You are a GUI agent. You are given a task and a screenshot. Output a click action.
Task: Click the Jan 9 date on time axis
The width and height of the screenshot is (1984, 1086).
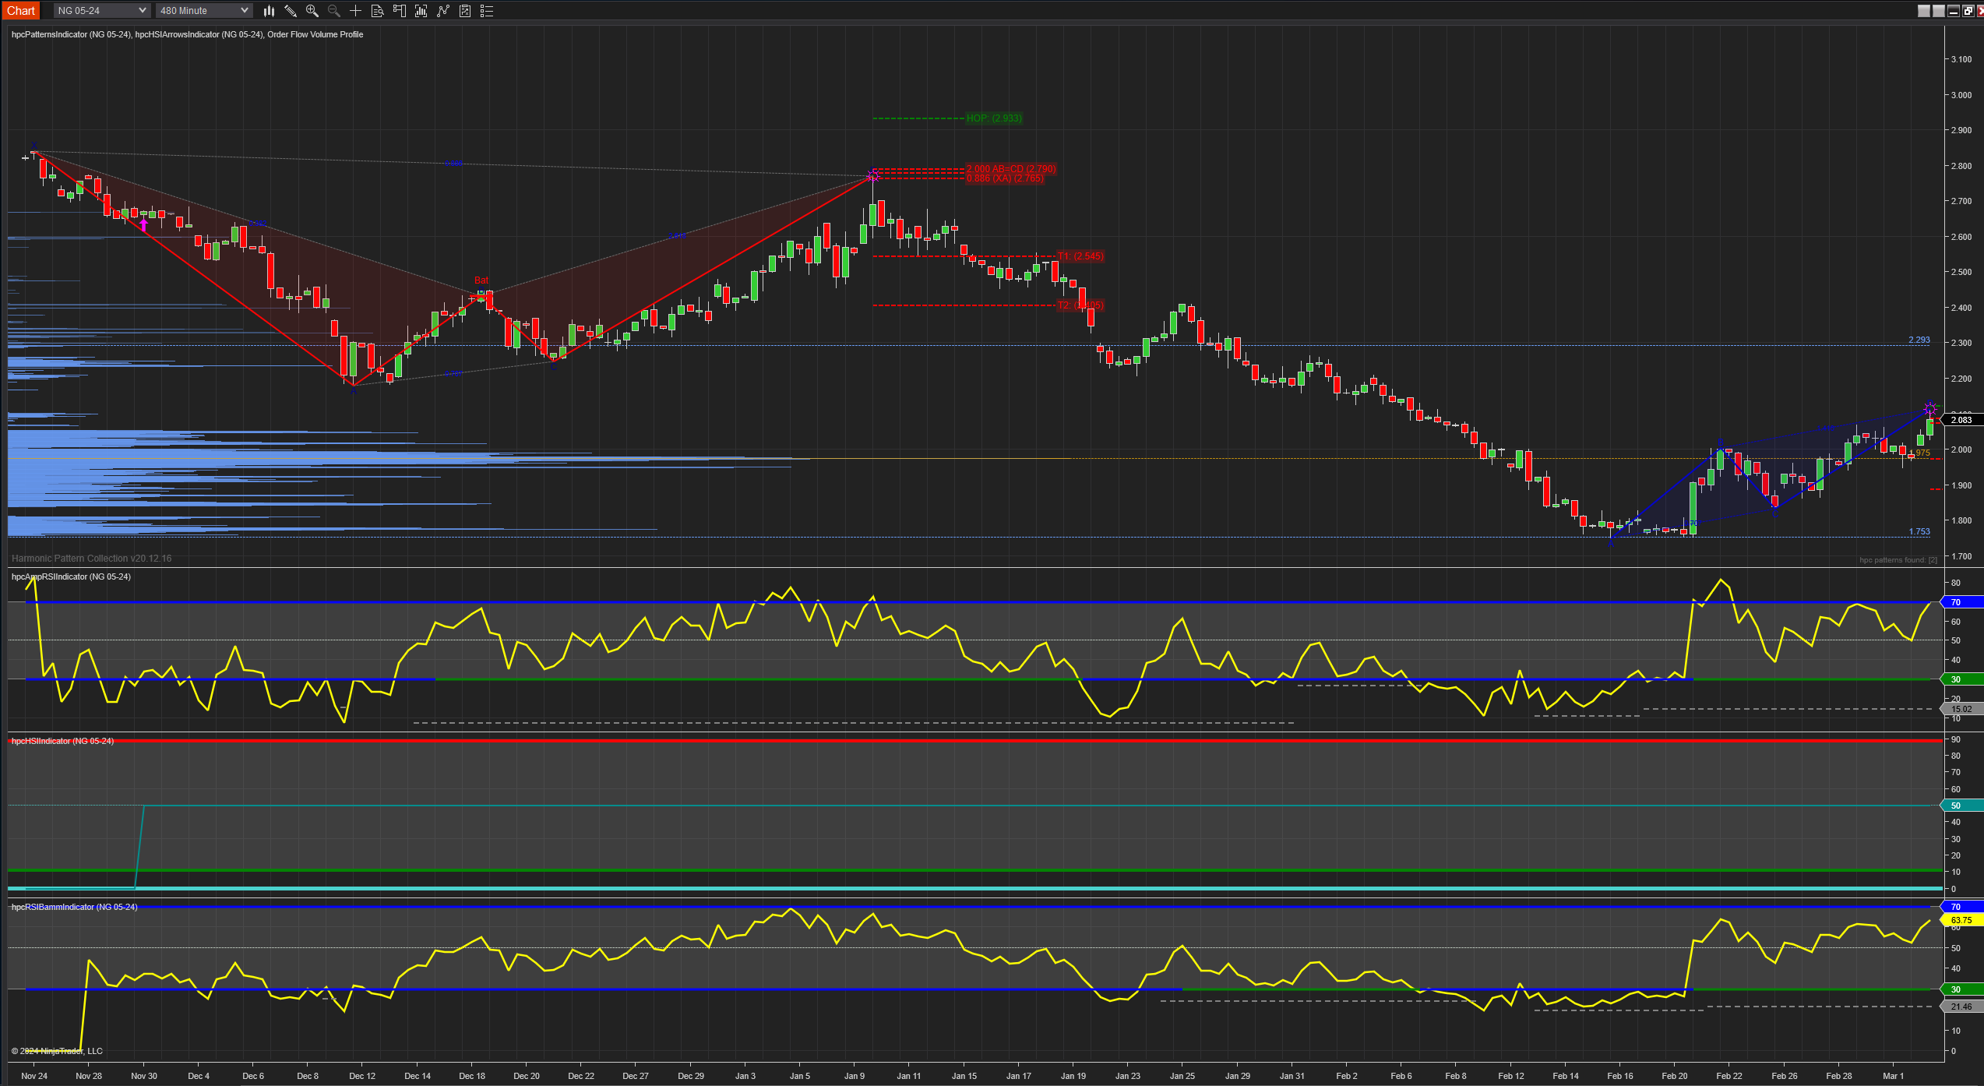(x=854, y=1076)
